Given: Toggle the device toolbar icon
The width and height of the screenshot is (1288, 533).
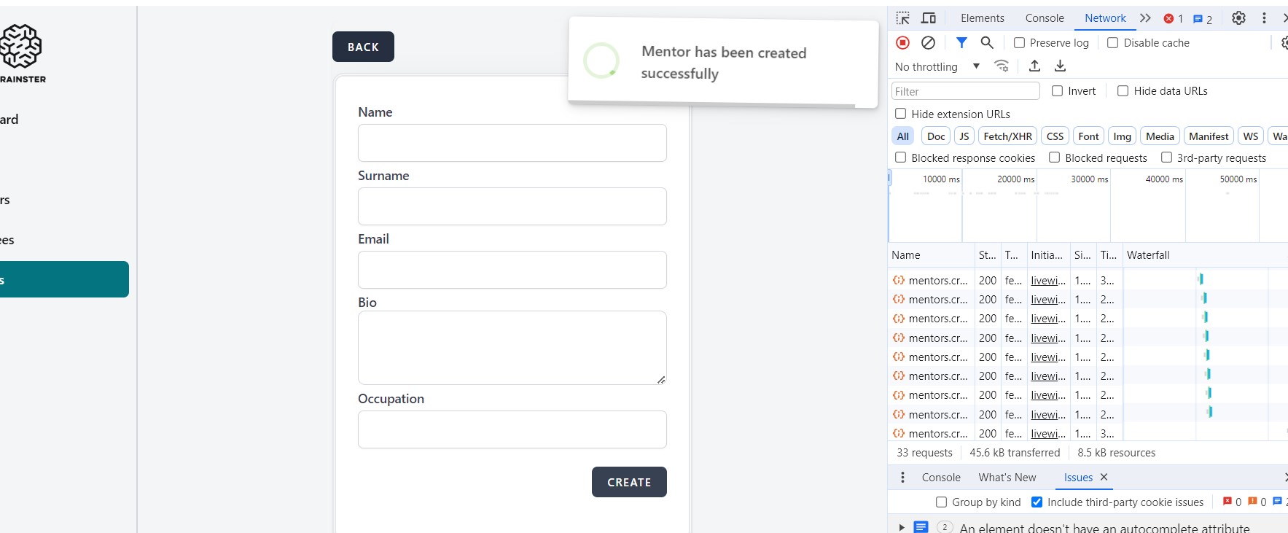Looking at the screenshot, I should click(929, 18).
